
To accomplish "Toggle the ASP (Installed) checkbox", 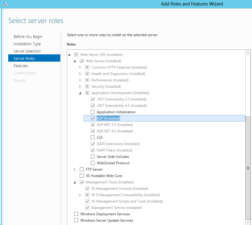I will [93, 118].
